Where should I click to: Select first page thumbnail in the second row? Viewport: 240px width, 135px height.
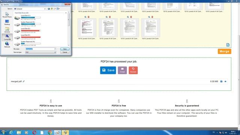[x=87, y=28]
